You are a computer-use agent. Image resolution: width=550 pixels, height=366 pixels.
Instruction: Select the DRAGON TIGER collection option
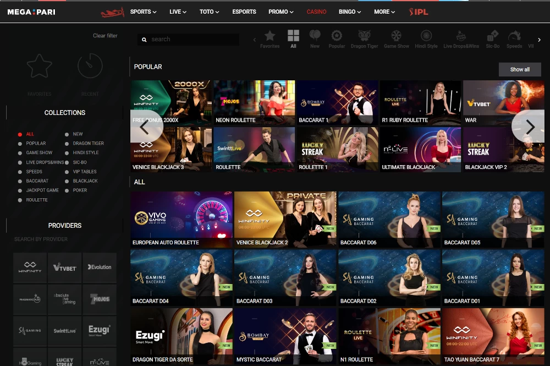click(84, 143)
